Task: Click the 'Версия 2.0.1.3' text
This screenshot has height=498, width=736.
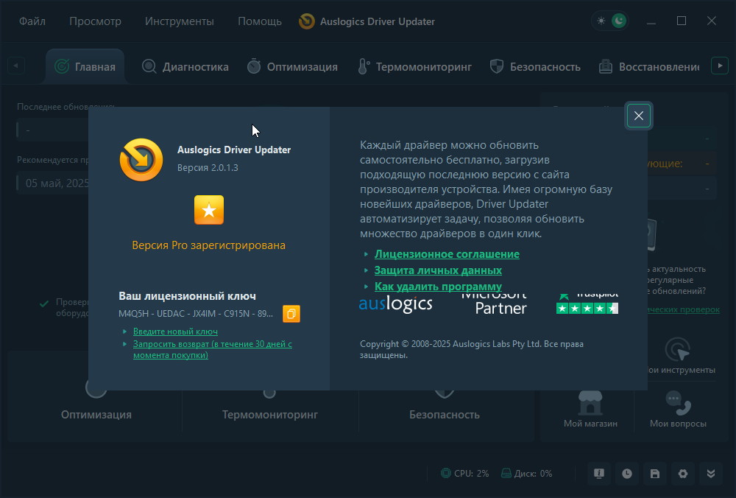Action: click(x=208, y=168)
